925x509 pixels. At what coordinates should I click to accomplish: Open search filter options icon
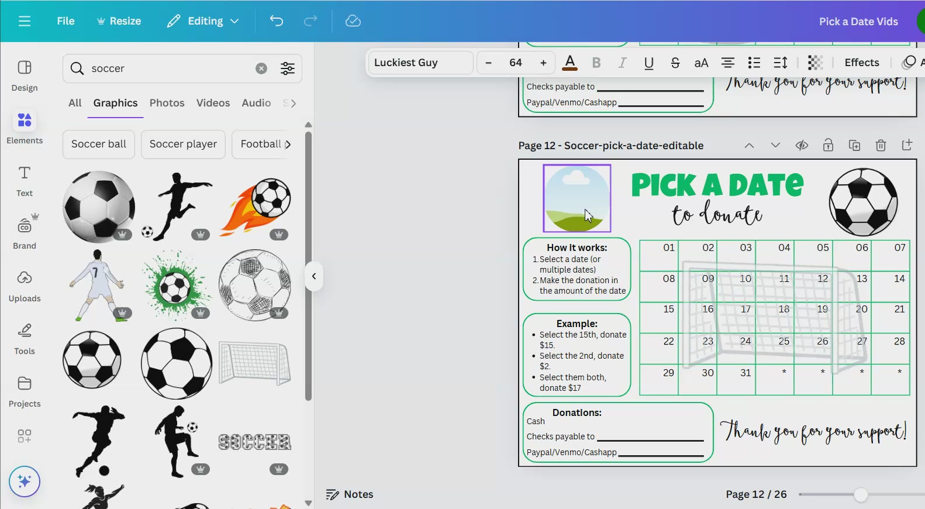pyautogui.click(x=288, y=68)
